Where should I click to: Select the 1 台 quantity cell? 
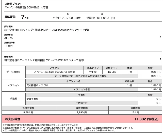(x=129, y=72)
